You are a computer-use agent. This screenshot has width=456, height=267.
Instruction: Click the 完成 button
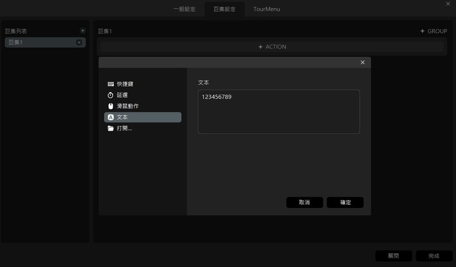coord(434,256)
